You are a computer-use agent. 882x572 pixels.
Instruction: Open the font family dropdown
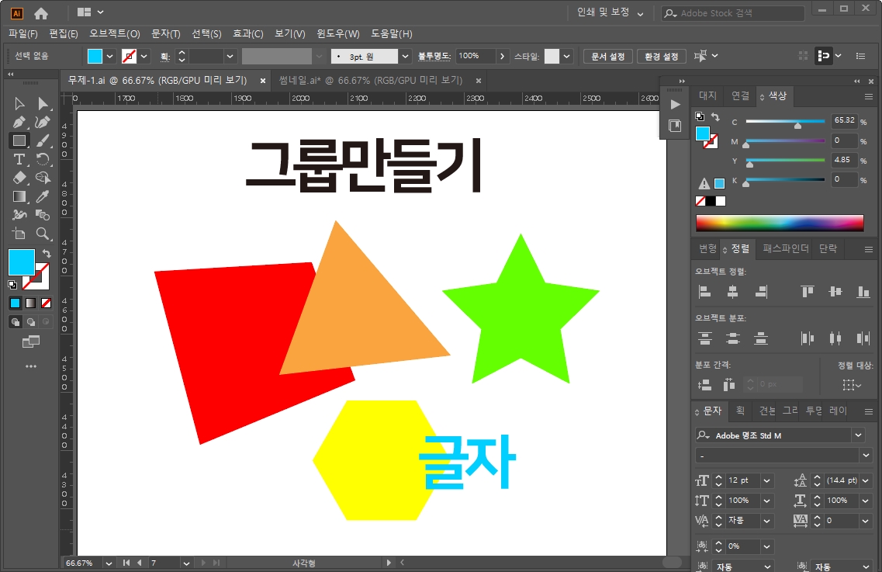859,435
